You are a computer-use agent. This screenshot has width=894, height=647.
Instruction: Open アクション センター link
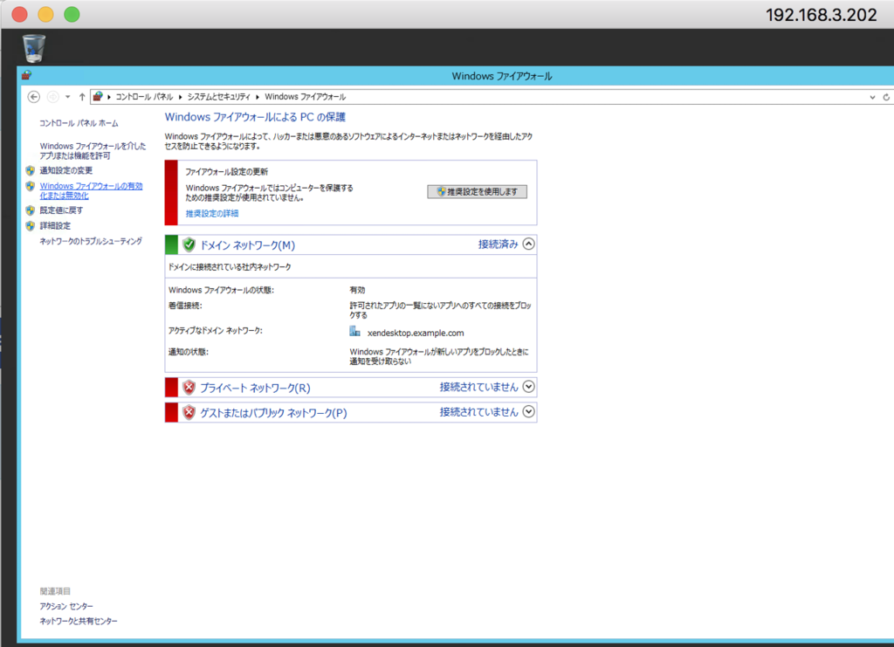[x=66, y=606]
